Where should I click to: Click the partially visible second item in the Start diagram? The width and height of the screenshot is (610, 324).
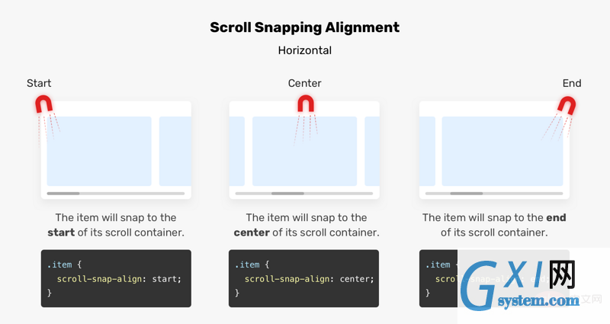click(175, 151)
